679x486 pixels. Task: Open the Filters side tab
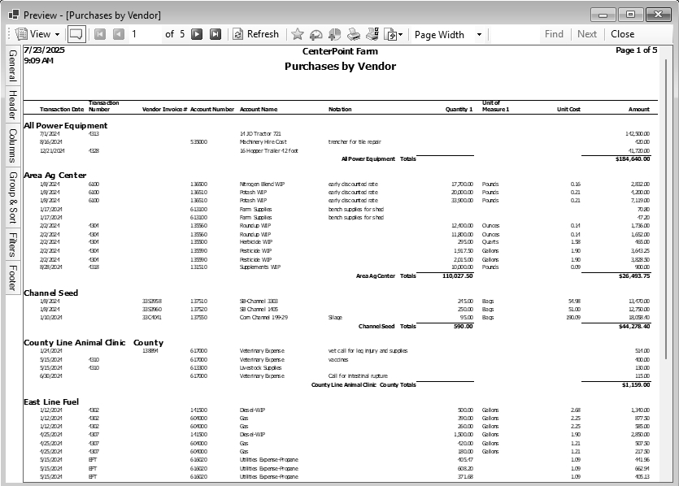click(x=12, y=245)
